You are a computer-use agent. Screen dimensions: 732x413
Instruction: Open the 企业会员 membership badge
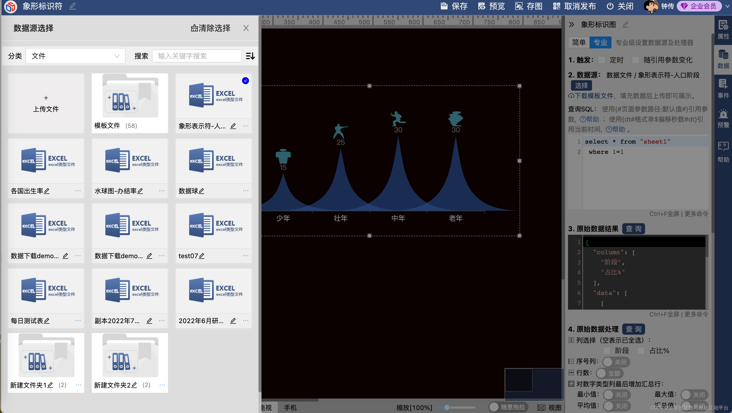[x=699, y=6]
